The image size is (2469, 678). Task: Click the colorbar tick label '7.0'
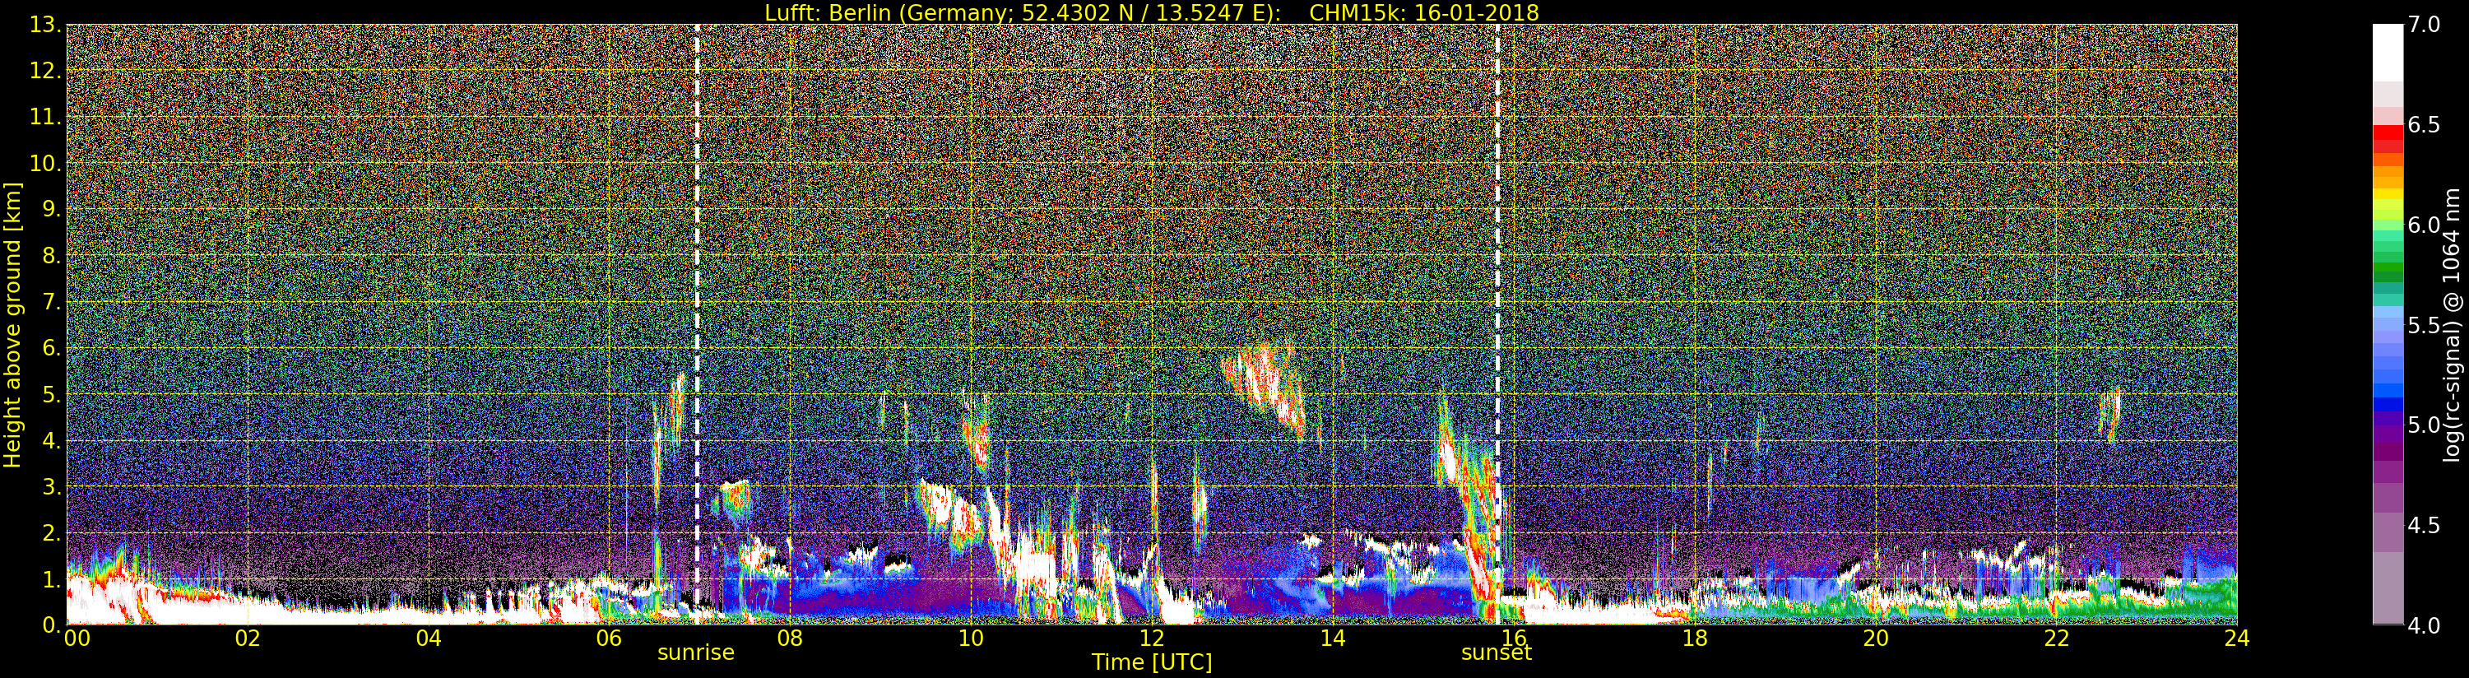point(2424,25)
